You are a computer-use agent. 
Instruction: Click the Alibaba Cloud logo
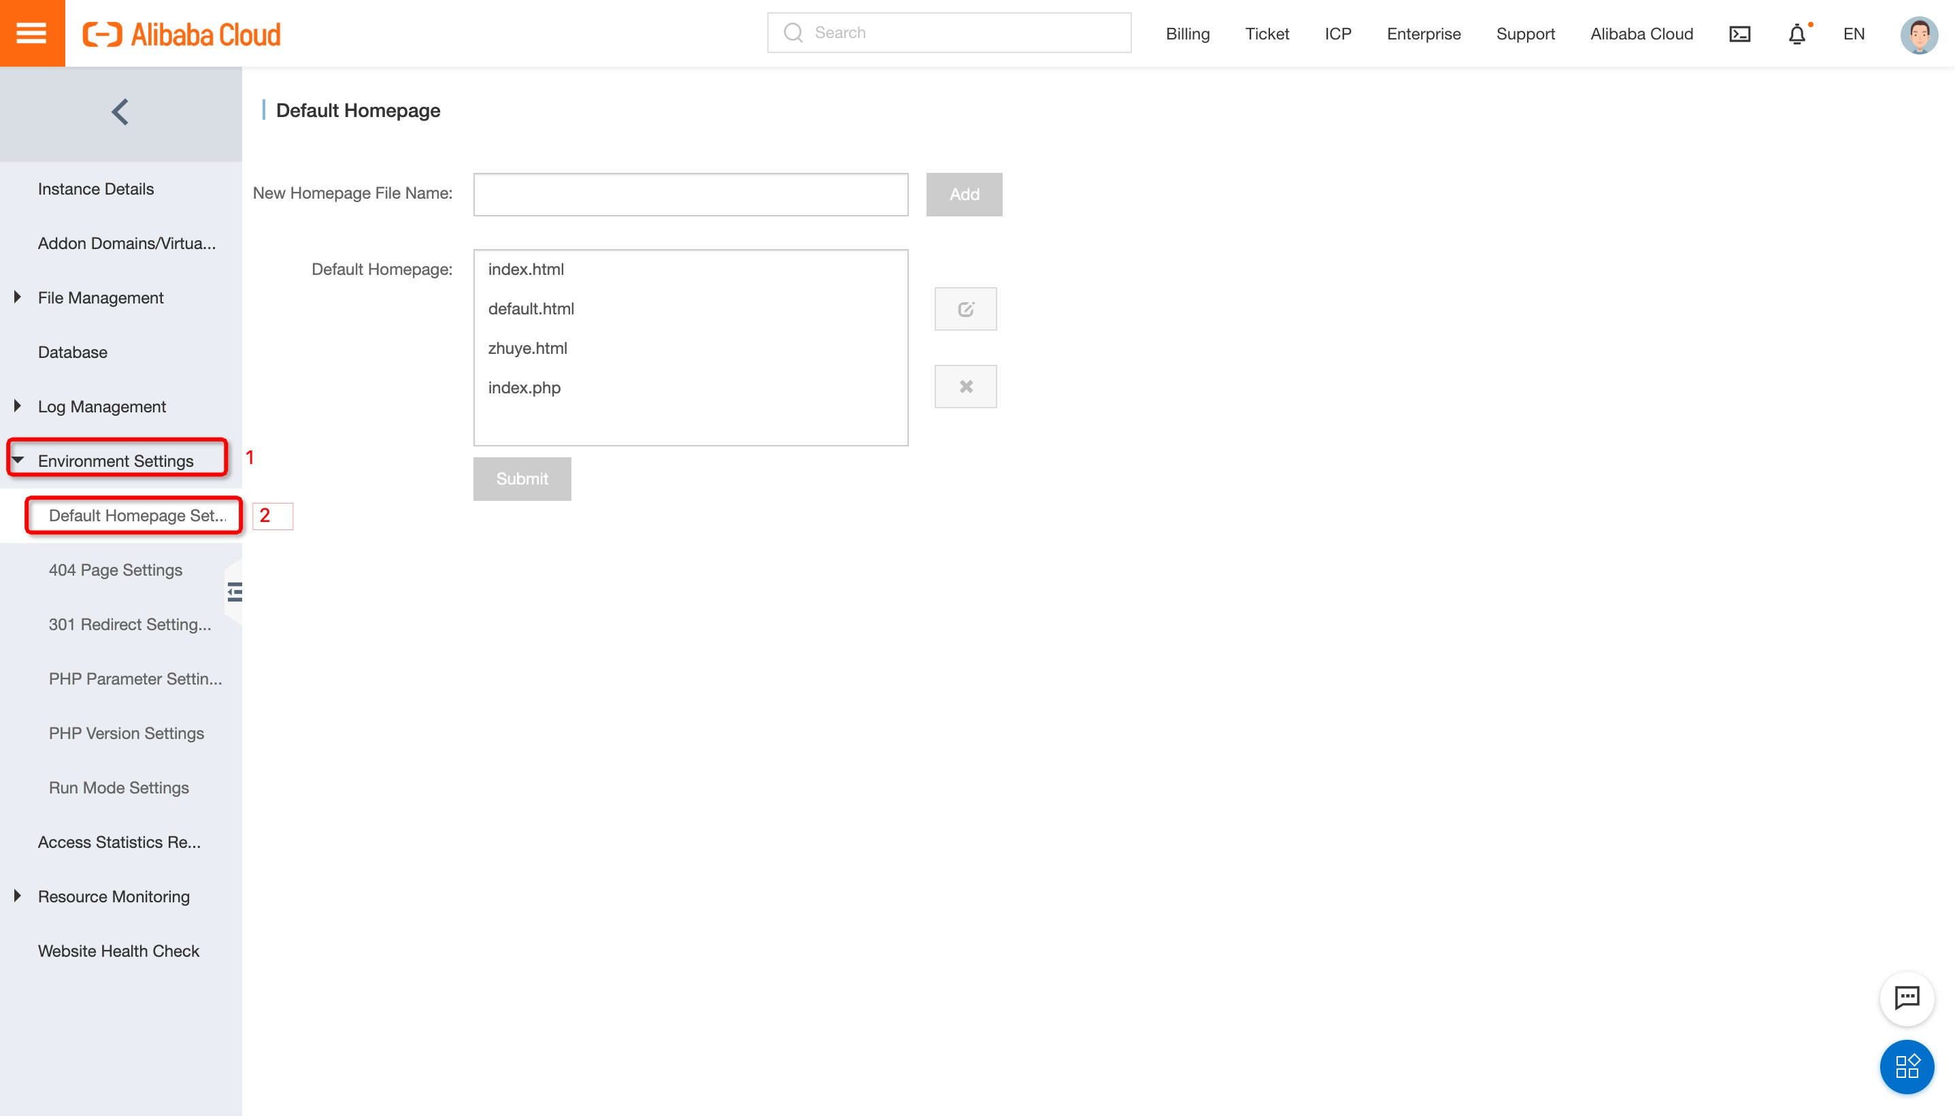[x=182, y=35]
